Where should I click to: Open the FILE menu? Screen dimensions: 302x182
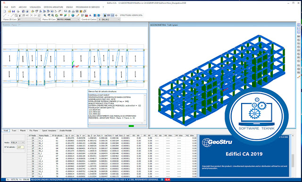click(x=6, y=7)
